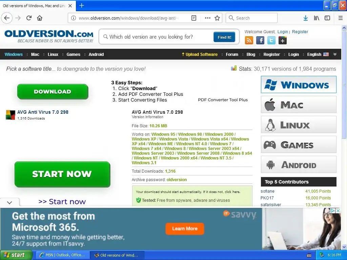Select the Mac nav menu item
This screenshot has height=260, width=347.
click(35, 55)
